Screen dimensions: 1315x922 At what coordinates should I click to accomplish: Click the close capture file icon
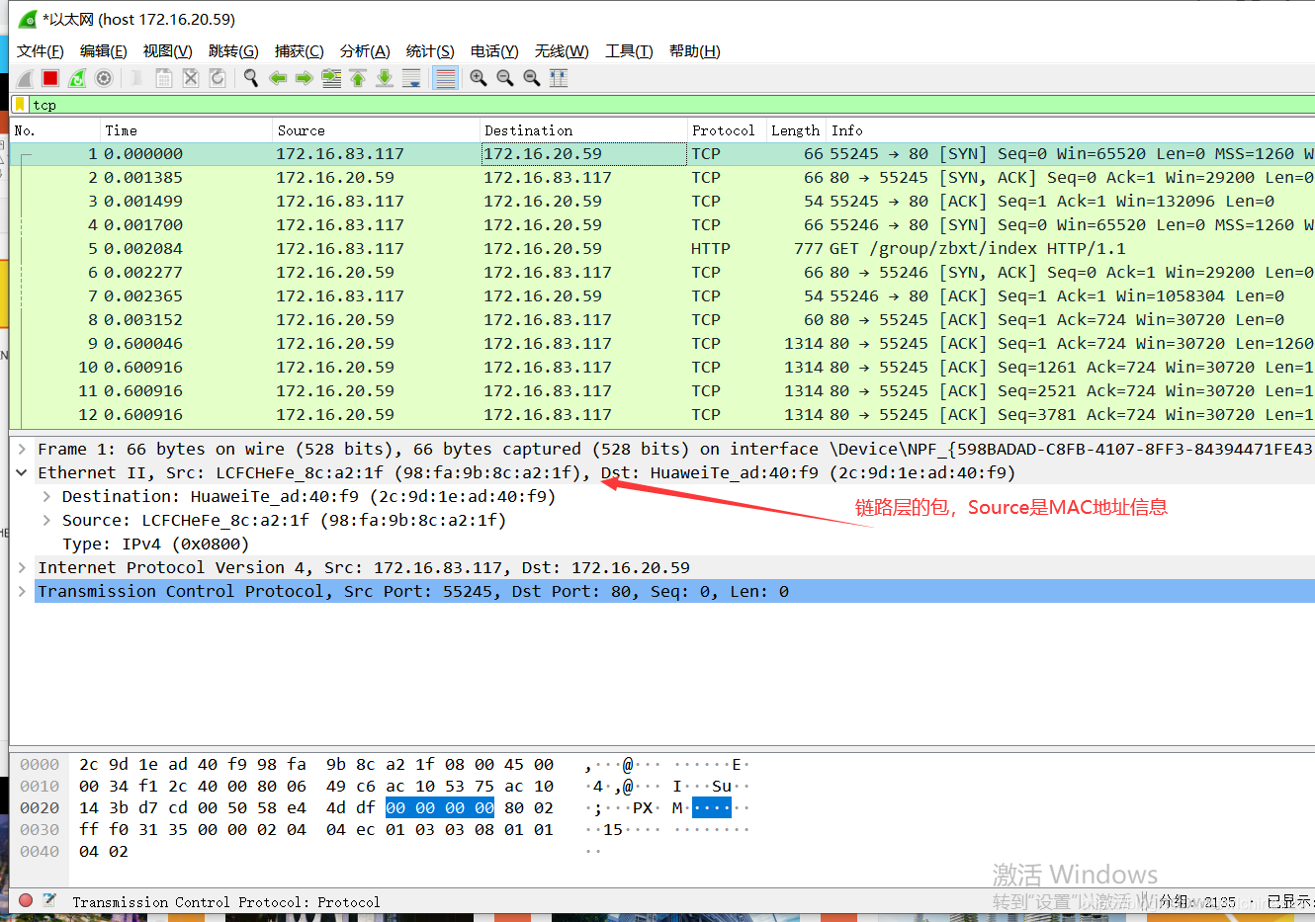point(191,78)
